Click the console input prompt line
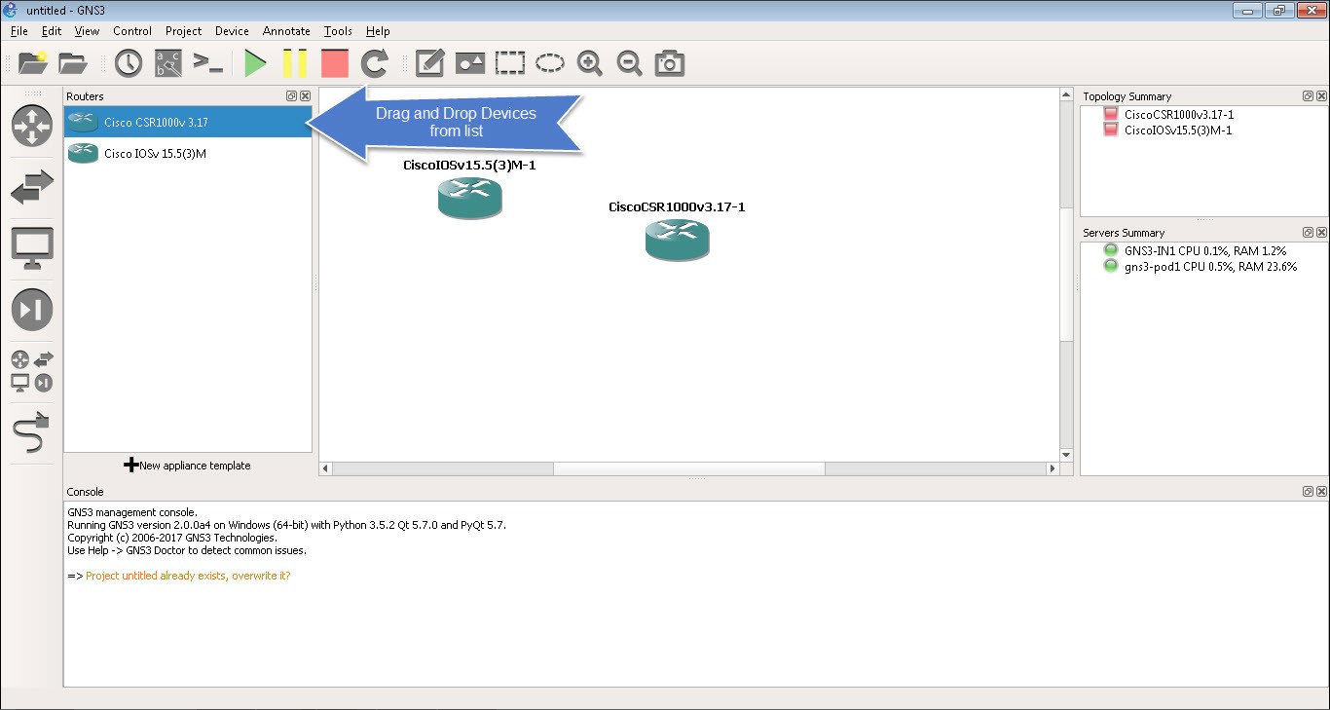 (179, 576)
